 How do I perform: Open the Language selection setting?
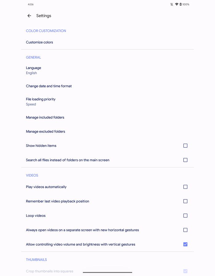tap(33, 70)
